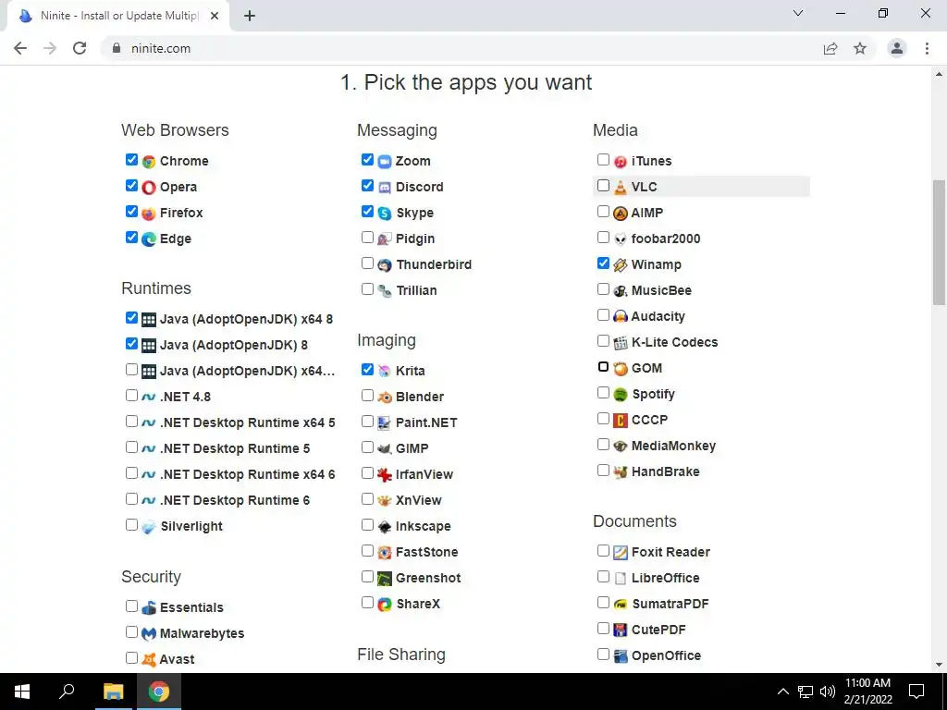Bookmark this page with star
The width and height of the screenshot is (947, 710).
pyautogui.click(x=860, y=48)
